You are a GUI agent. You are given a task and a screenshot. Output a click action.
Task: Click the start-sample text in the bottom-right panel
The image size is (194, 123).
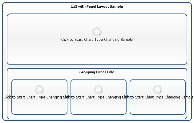[x=160, y=97]
